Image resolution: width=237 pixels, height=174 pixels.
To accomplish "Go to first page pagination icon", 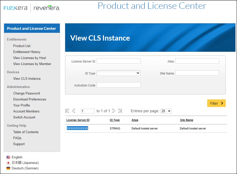I will 67,111.
